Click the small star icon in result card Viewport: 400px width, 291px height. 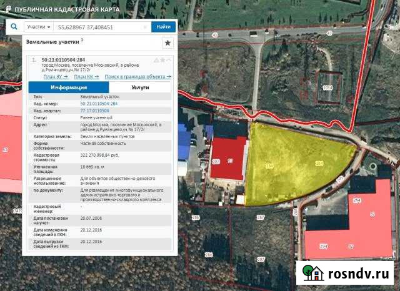pyautogui.click(x=162, y=60)
